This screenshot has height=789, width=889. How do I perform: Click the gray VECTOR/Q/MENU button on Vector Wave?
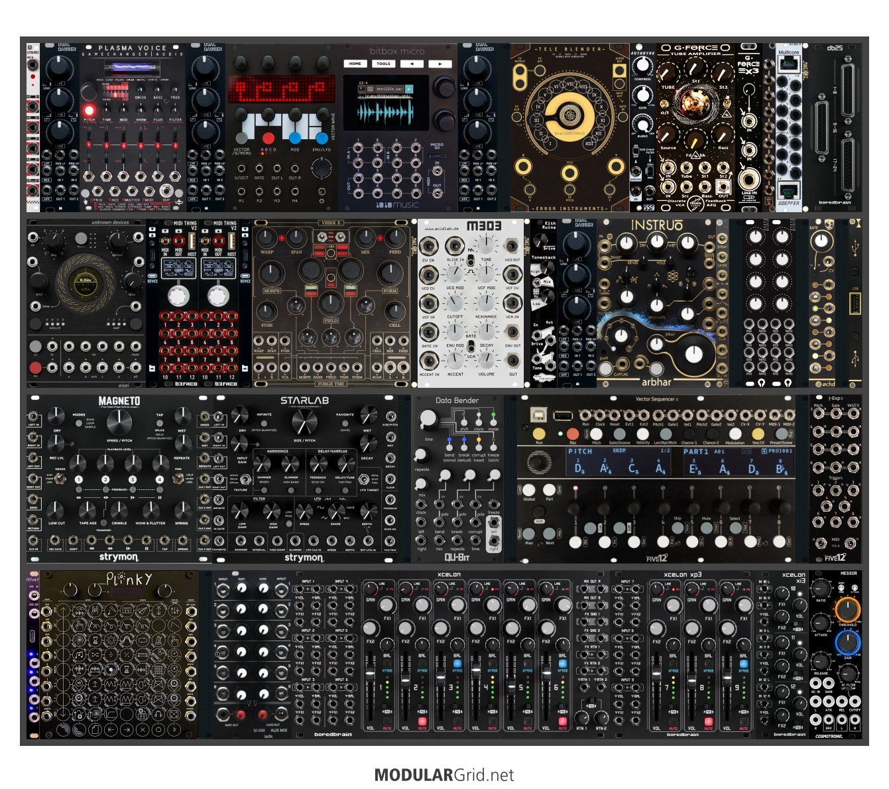point(242,139)
